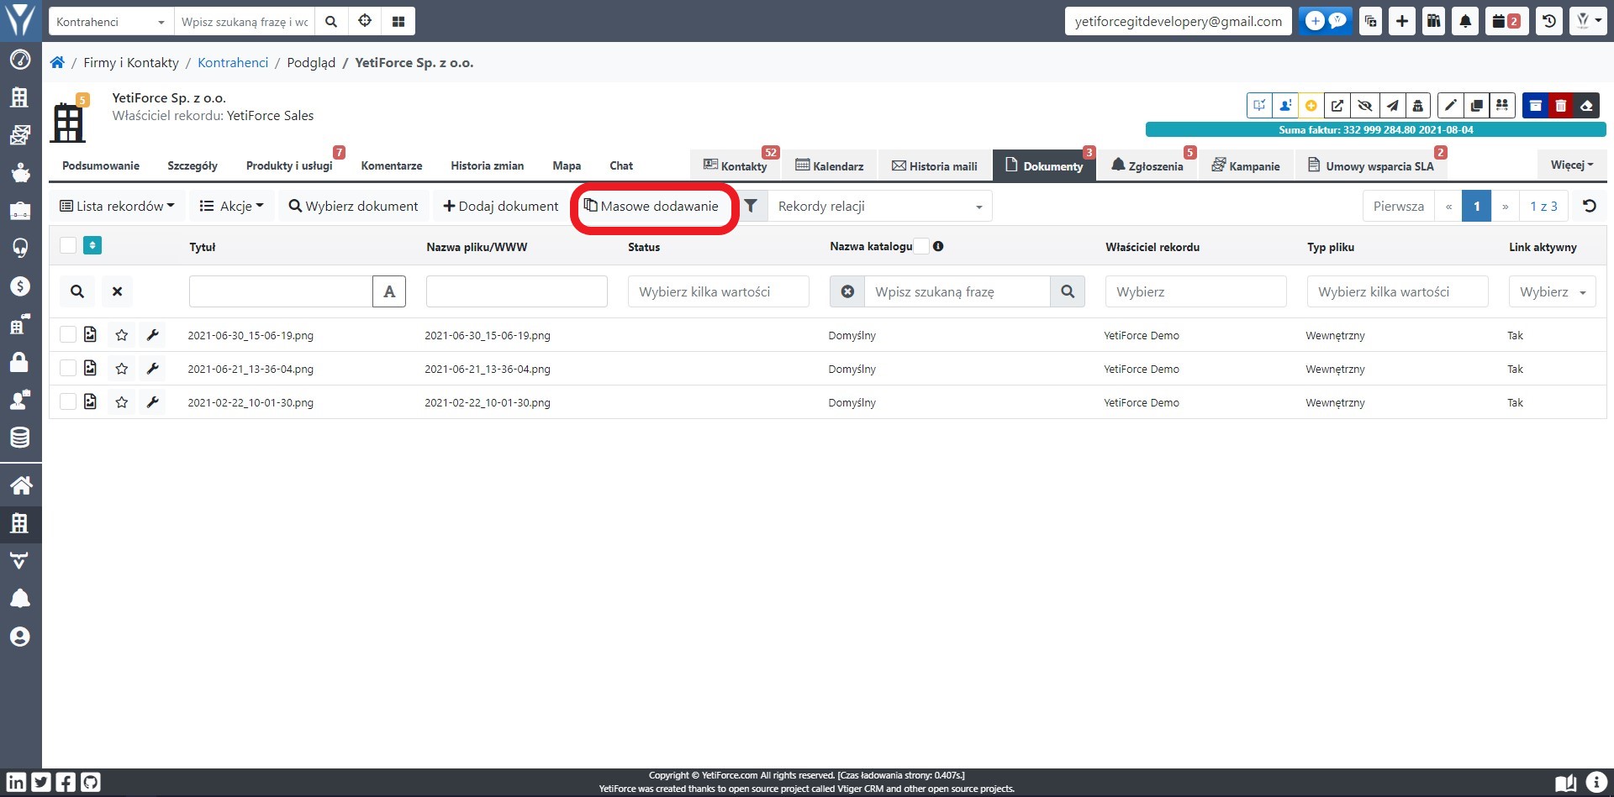Open the briefcase projects icon in sidebar
This screenshot has height=797, width=1614.
(20, 210)
